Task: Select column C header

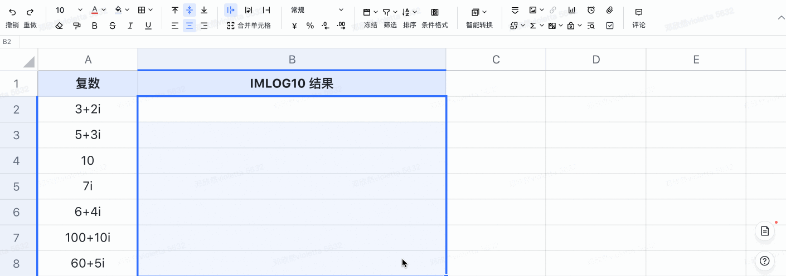Action: pyautogui.click(x=496, y=60)
